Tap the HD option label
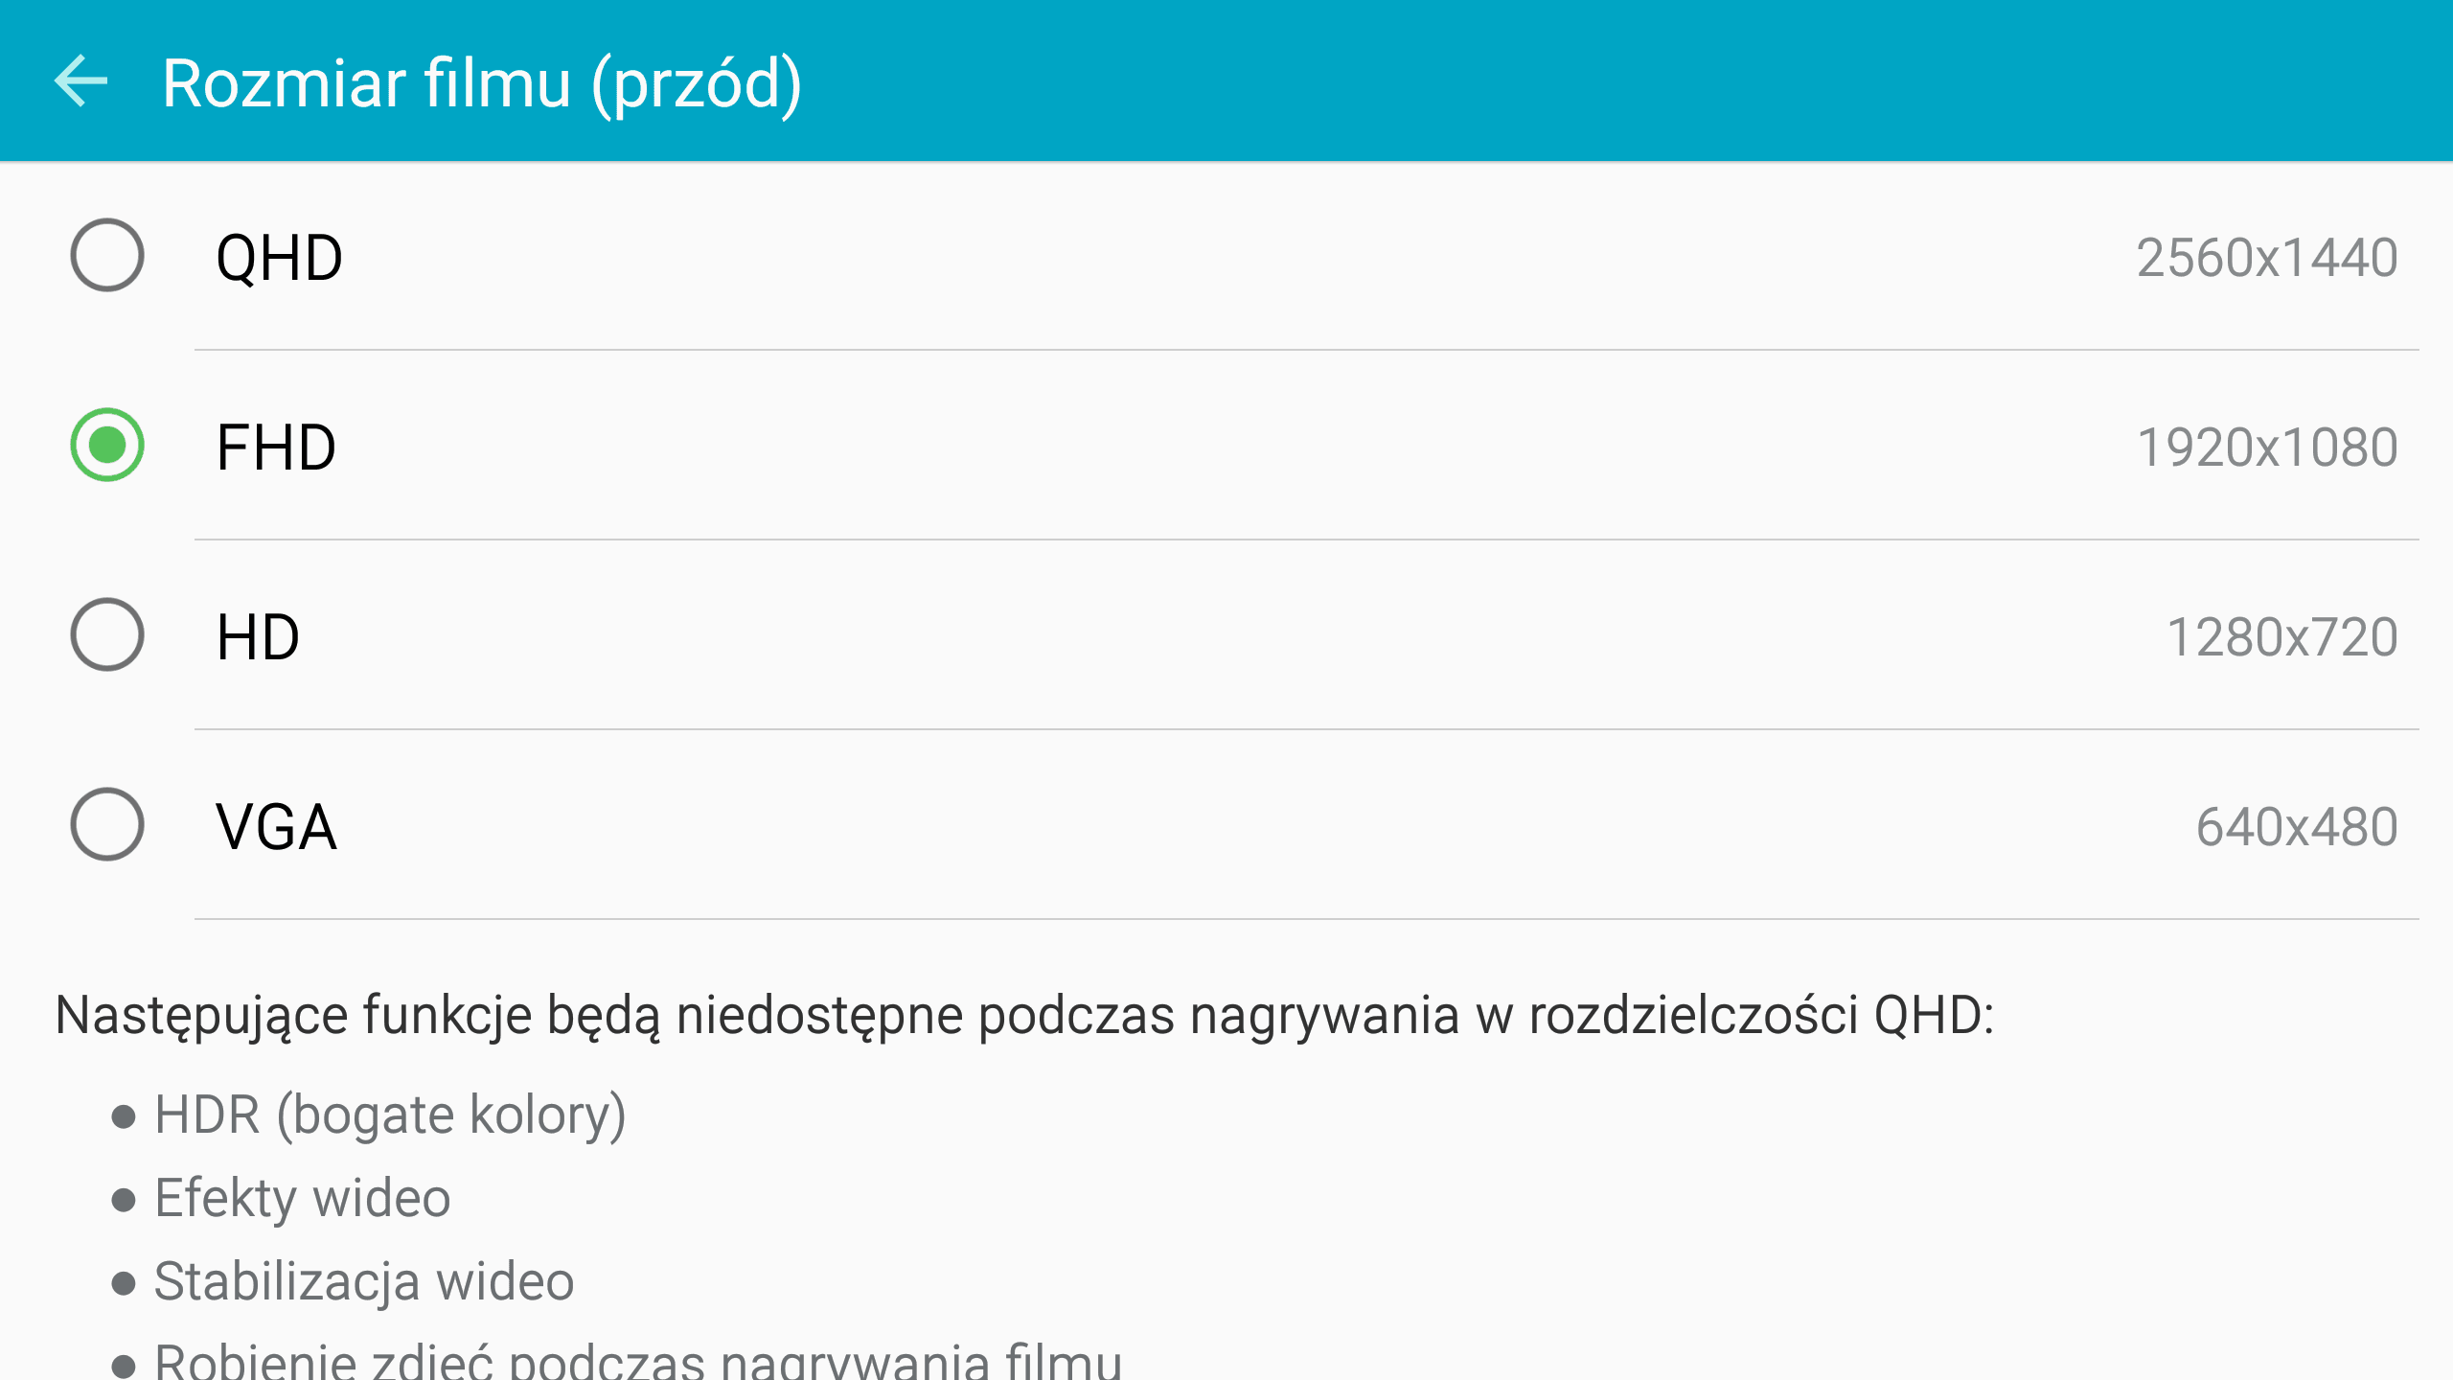 (x=258, y=637)
